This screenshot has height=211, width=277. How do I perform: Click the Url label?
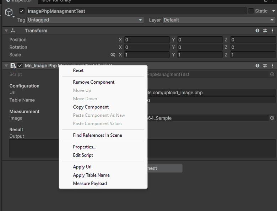(x=12, y=93)
